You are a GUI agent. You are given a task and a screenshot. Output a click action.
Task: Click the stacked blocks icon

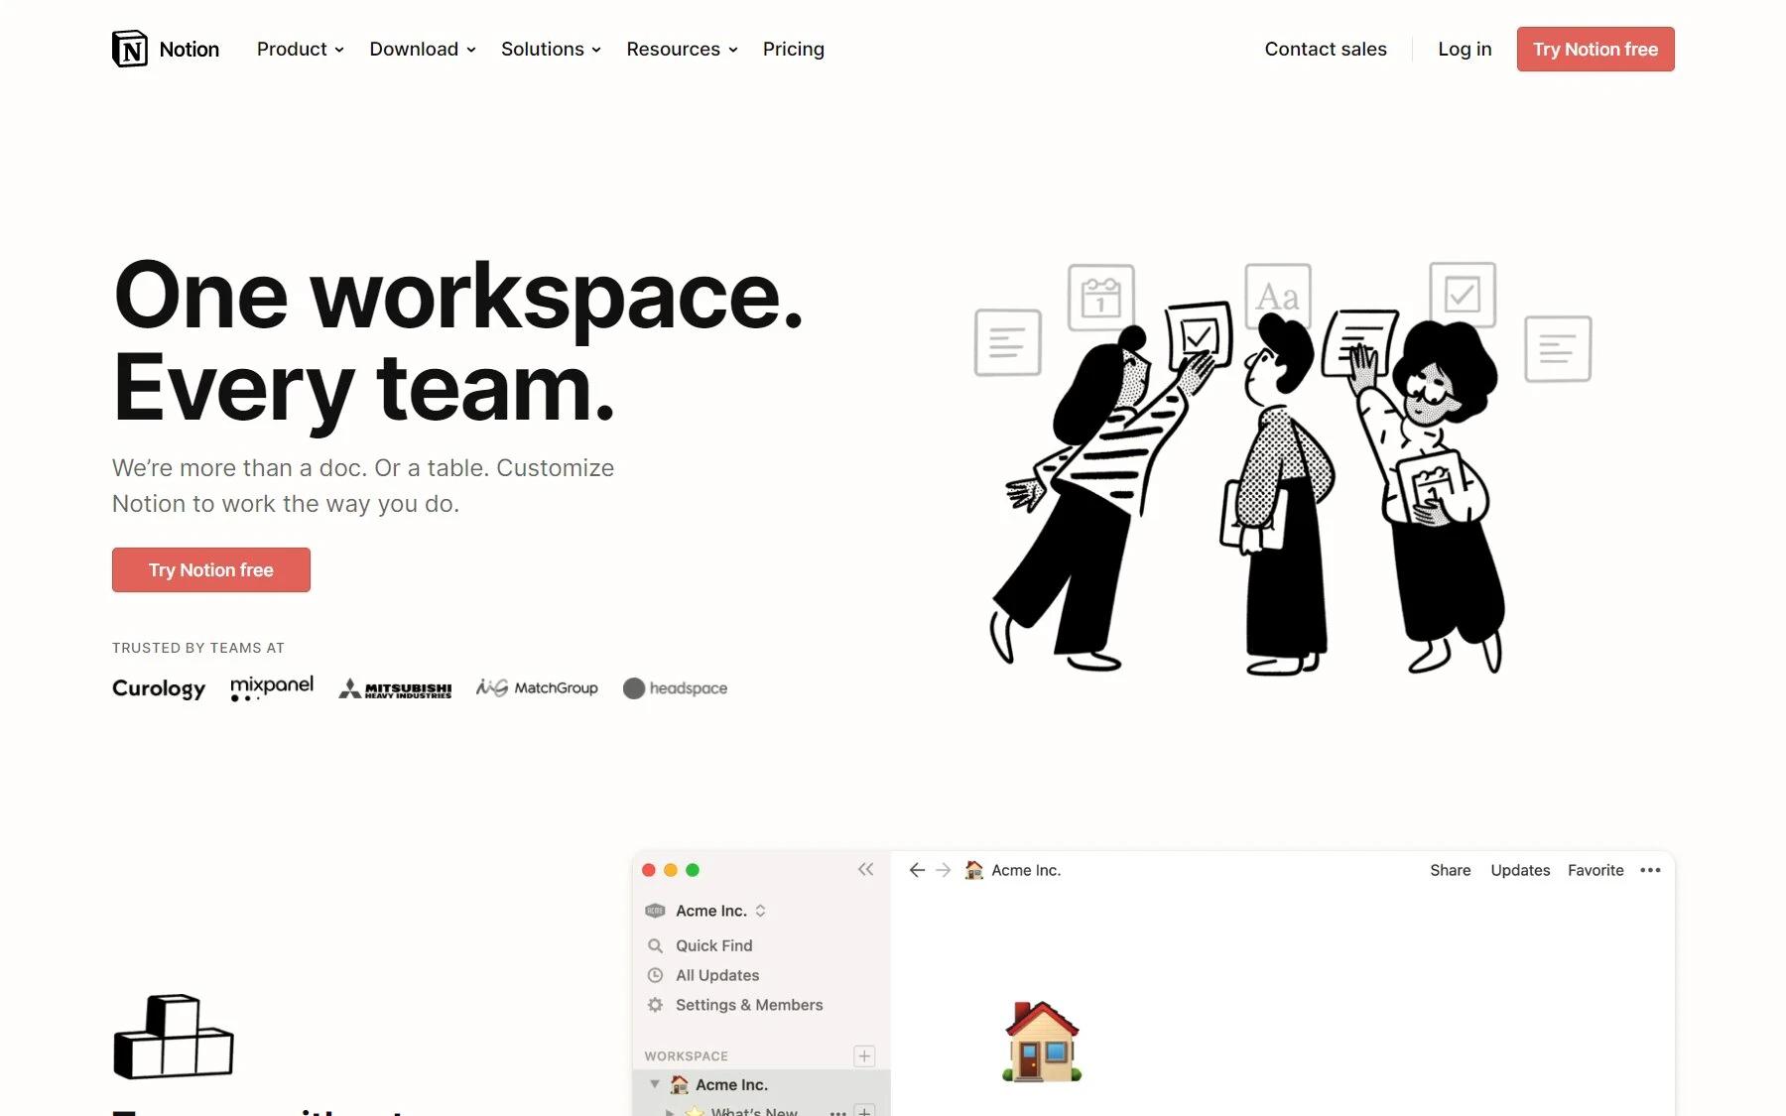[174, 1037]
